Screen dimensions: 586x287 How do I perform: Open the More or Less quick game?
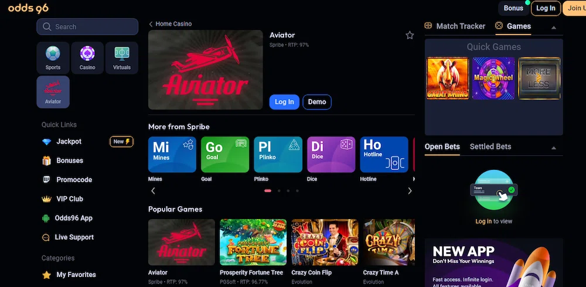coord(539,78)
